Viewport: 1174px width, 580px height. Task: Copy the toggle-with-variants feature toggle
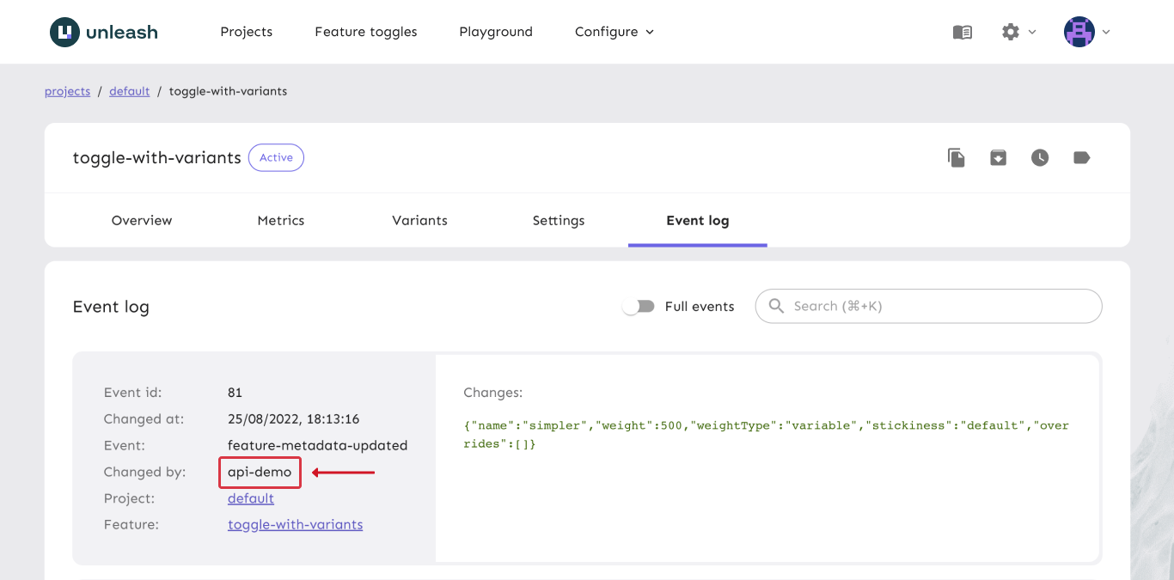tap(957, 157)
